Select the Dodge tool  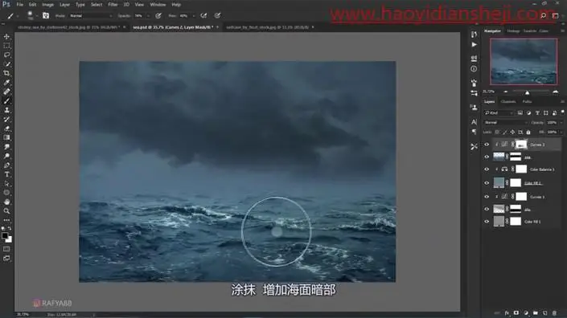pos(7,156)
